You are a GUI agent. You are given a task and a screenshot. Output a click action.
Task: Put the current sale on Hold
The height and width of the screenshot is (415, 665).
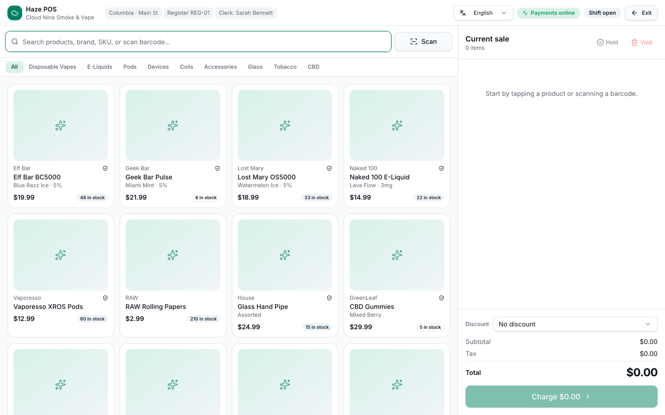[x=608, y=42]
